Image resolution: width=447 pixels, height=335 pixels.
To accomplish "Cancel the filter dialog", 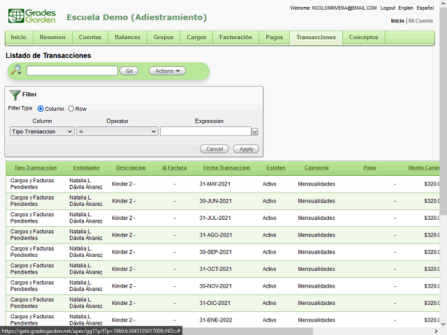I will (x=214, y=149).
